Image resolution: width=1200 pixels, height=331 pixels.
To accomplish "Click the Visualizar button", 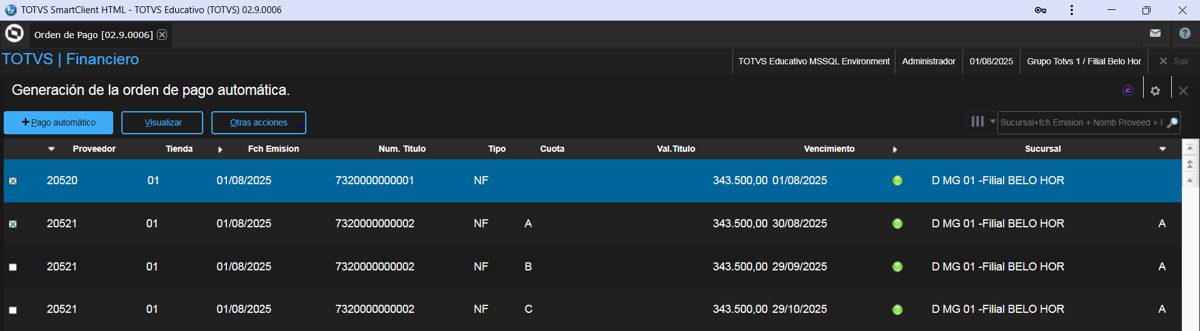I will coord(162,122).
